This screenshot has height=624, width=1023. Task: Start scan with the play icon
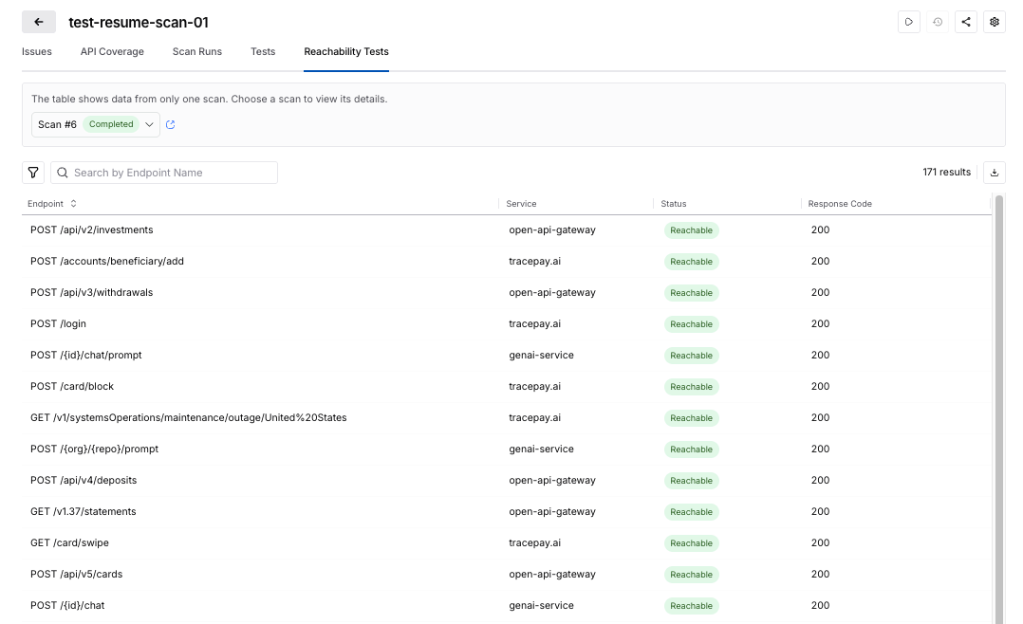[909, 22]
